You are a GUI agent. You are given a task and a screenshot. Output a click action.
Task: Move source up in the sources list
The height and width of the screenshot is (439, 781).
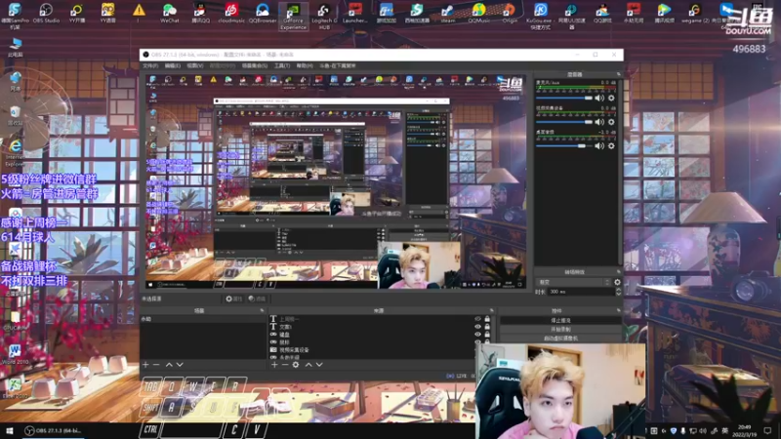[308, 365]
